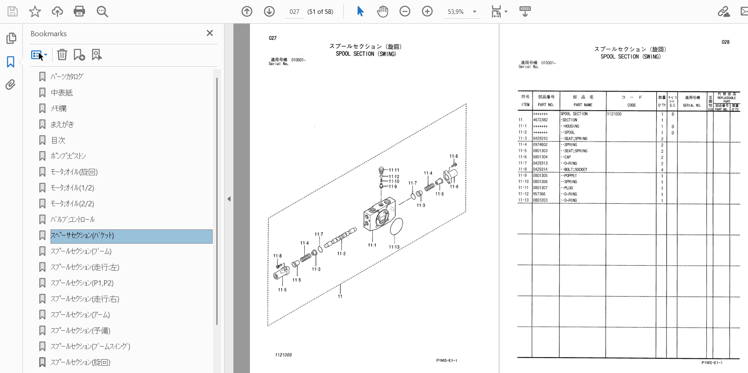Open bookmark モータ;オイル(1/2)
This screenshot has height=373, width=748.
pos(72,188)
